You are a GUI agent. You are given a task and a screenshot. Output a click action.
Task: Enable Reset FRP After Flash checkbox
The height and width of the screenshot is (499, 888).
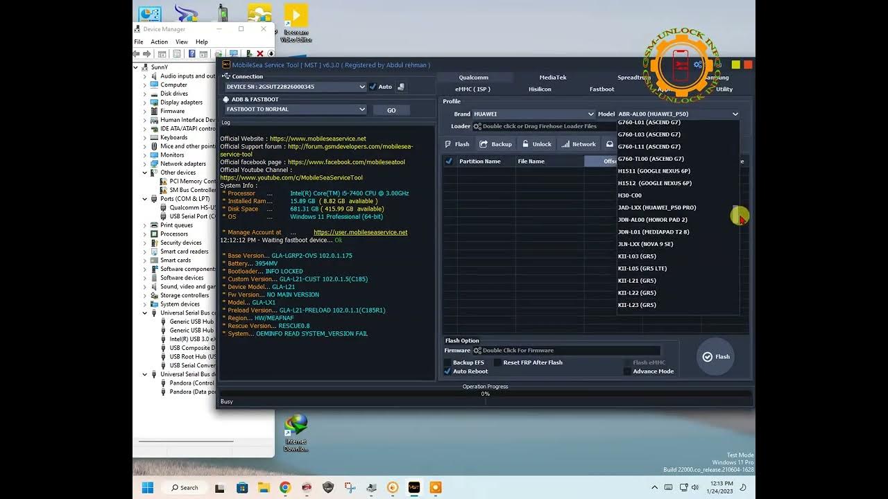(497, 362)
